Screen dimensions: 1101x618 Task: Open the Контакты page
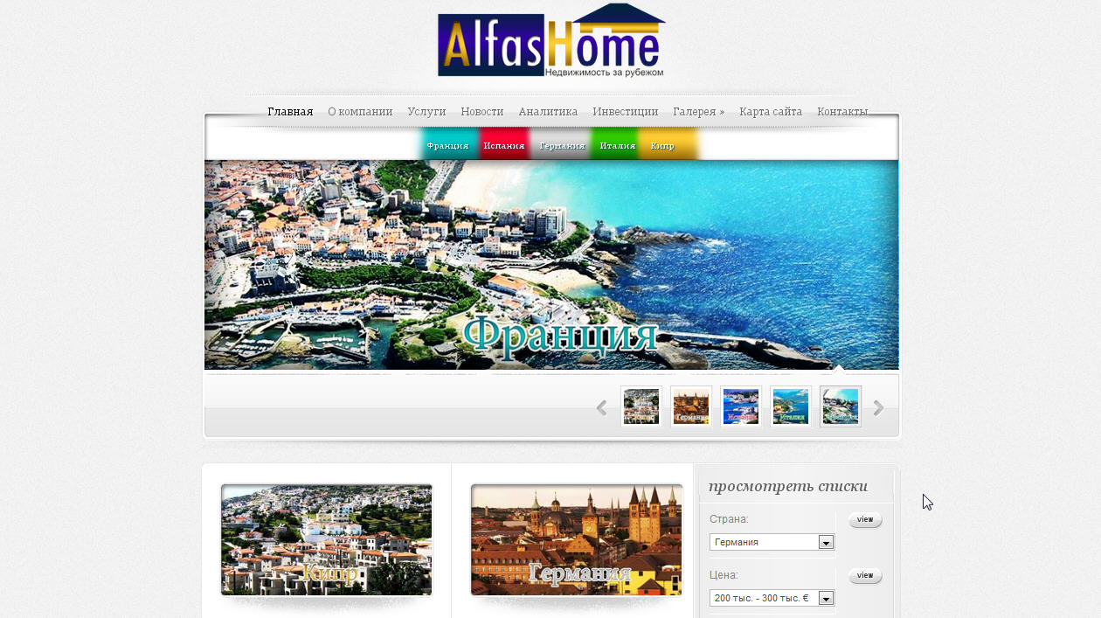[842, 112]
